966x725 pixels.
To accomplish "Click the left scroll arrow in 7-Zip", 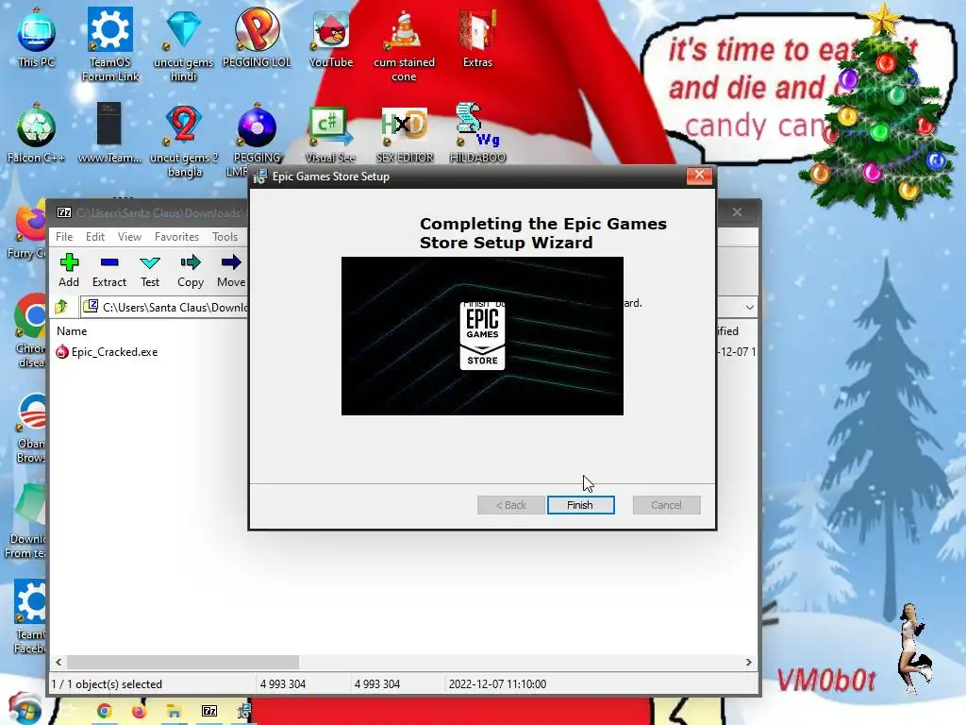I will [58, 662].
